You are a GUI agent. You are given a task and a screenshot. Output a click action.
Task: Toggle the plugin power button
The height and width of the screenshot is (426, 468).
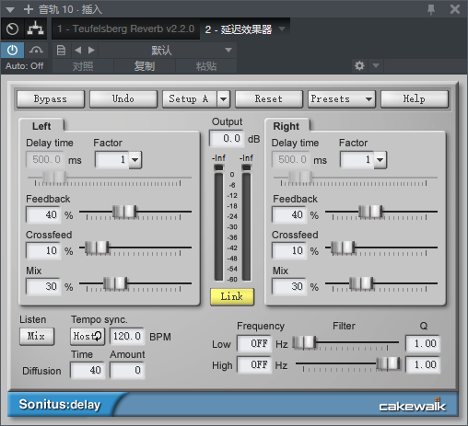tap(12, 50)
